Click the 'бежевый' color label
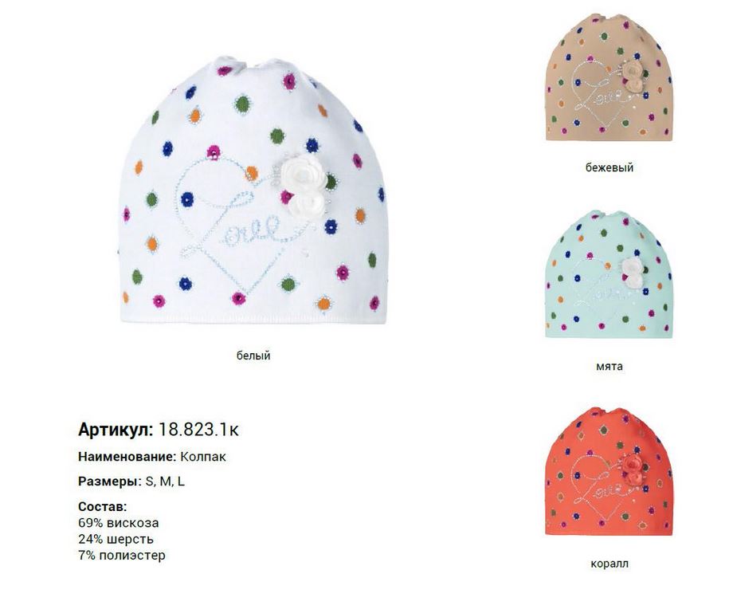Viewport: 729px width, 613px height. click(609, 167)
